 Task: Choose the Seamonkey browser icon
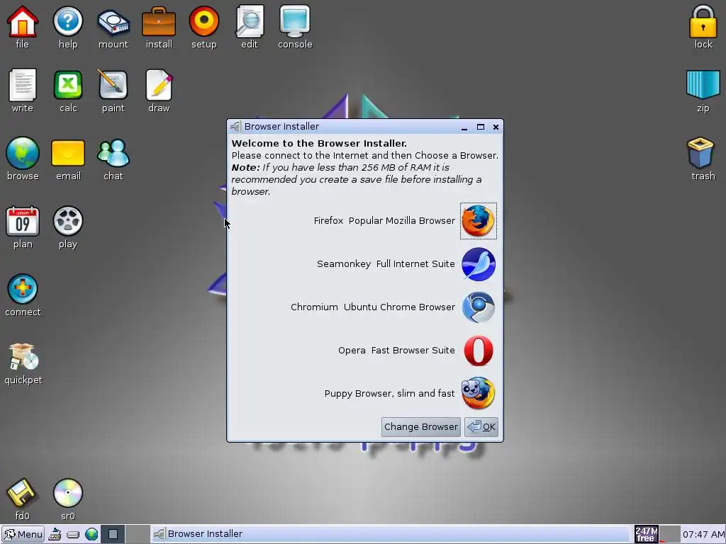click(x=479, y=264)
